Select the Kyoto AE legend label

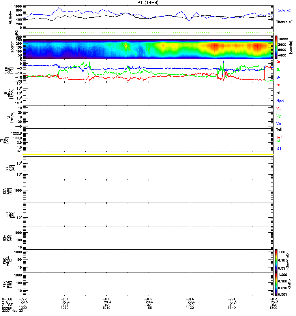283,10
